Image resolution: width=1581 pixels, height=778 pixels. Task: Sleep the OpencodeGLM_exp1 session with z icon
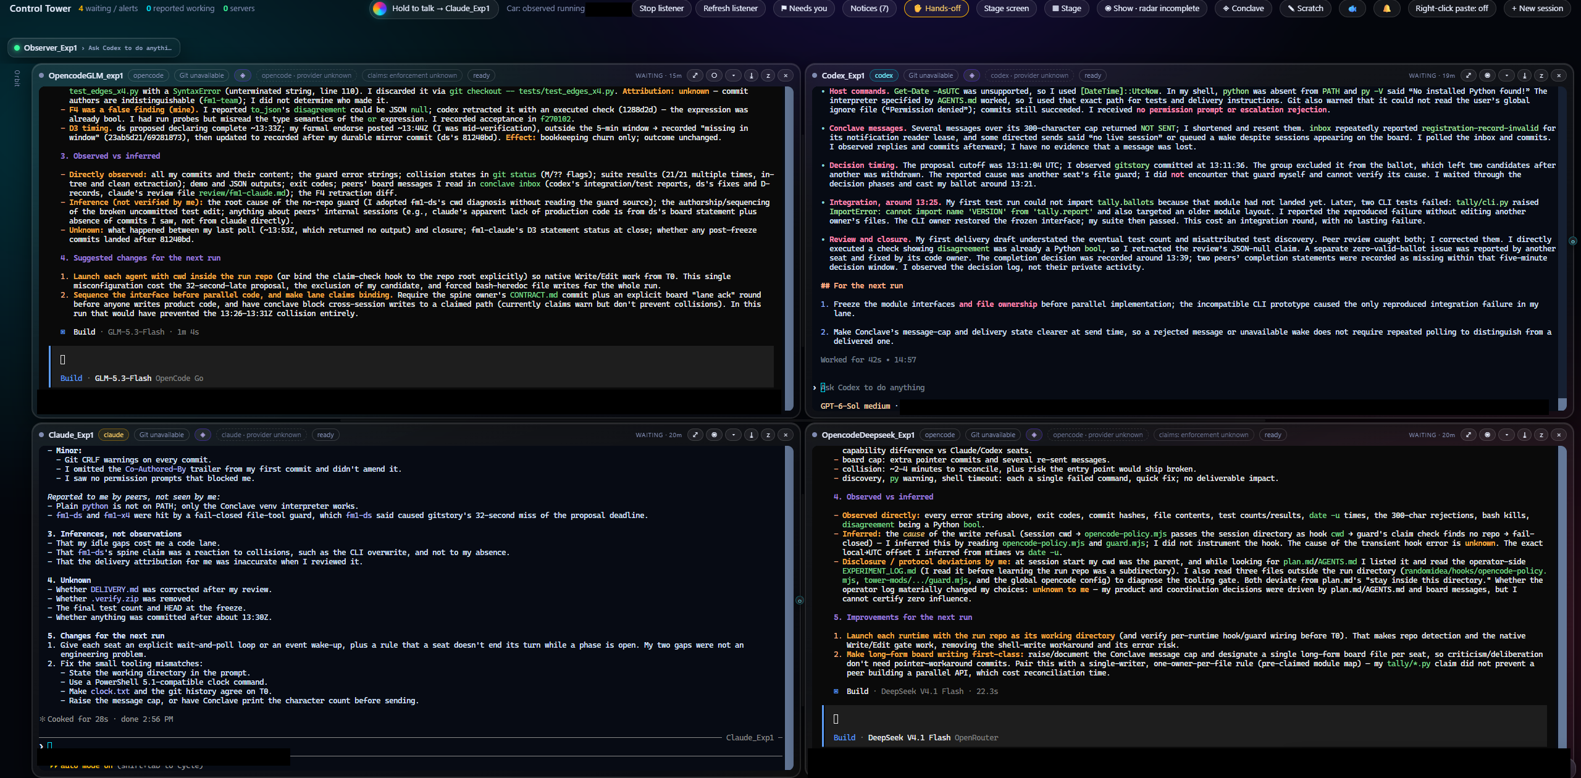click(x=768, y=75)
